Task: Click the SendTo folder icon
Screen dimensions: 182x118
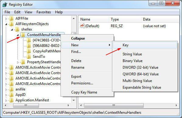Action: (29, 57)
